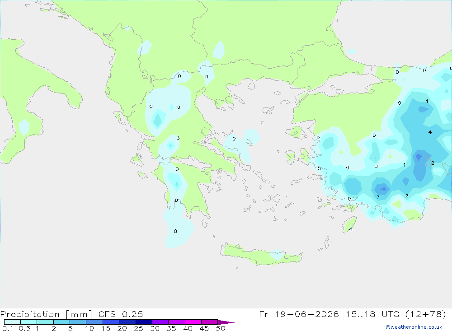Screen dimensions: 452x331
Task: Pick the 2–5 mm legend swatch
Action: click(61, 322)
